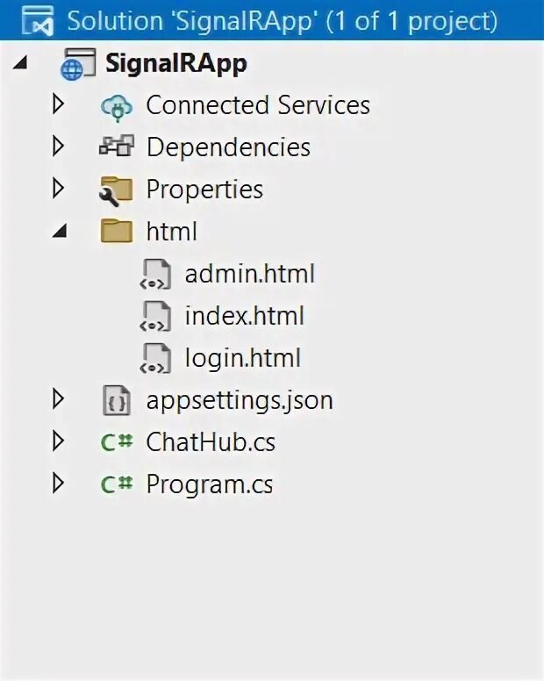This screenshot has width=544, height=681.
Task: Click the Properties wrench folder icon
Action: [116, 190]
